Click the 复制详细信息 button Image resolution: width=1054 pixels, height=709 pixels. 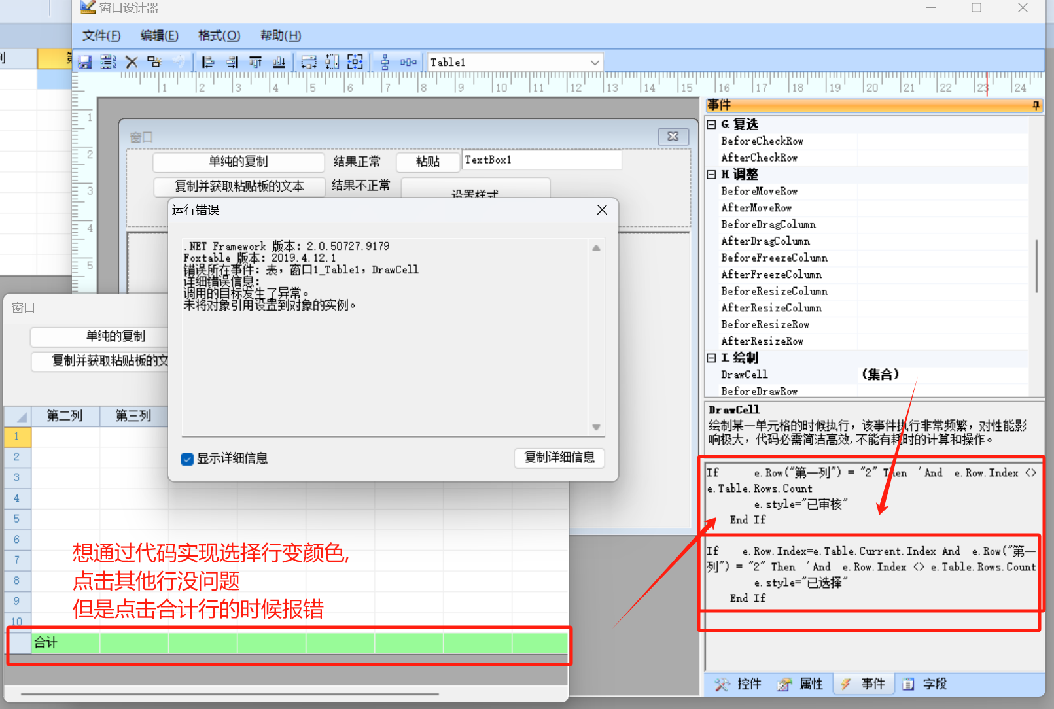point(559,457)
